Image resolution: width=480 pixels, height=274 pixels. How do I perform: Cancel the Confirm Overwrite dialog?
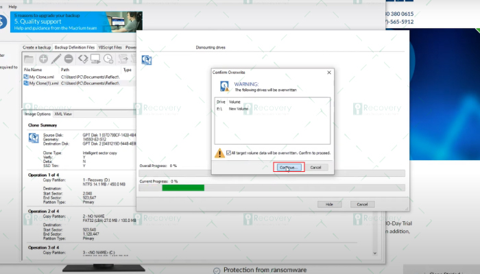coord(315,167)
